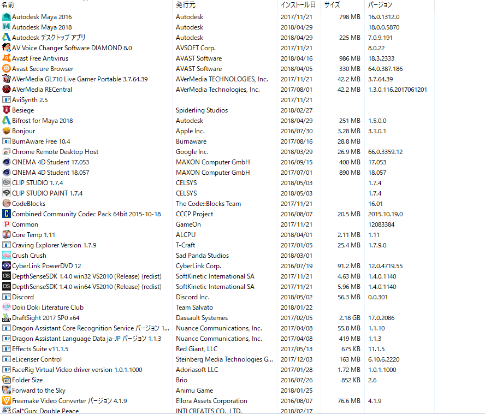Click the Bifrost for Maya 2018 icon
Screen dimensions: 485x414
6,120
